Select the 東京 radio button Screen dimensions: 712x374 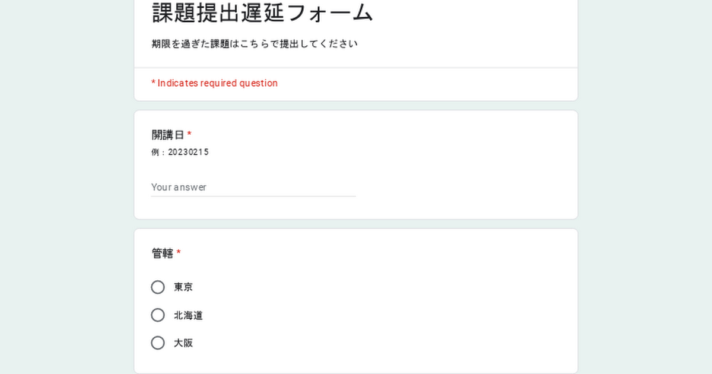(x=157, y=287)
